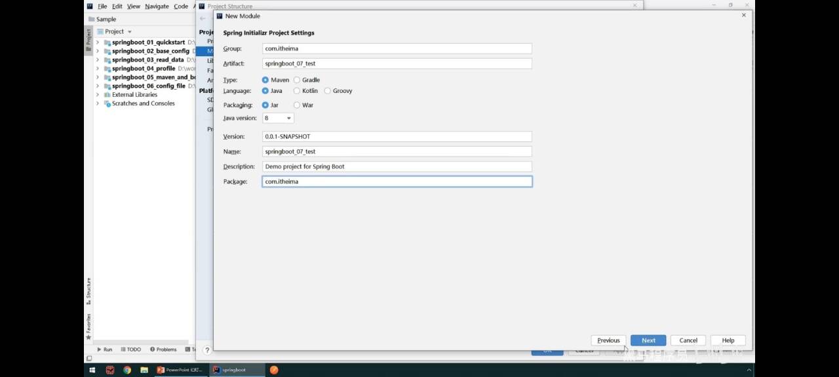Click the Group input field
This screenshot has width=839, height=377.
[x=397, y=48]
